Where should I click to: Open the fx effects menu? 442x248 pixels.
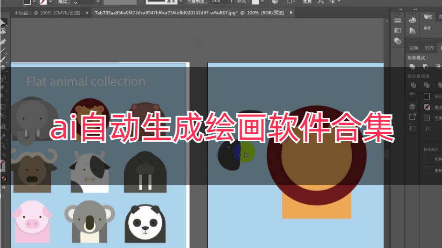[428, 129]
